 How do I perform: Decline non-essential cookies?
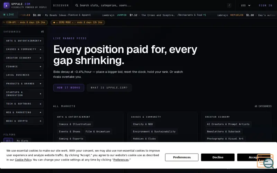218,157
